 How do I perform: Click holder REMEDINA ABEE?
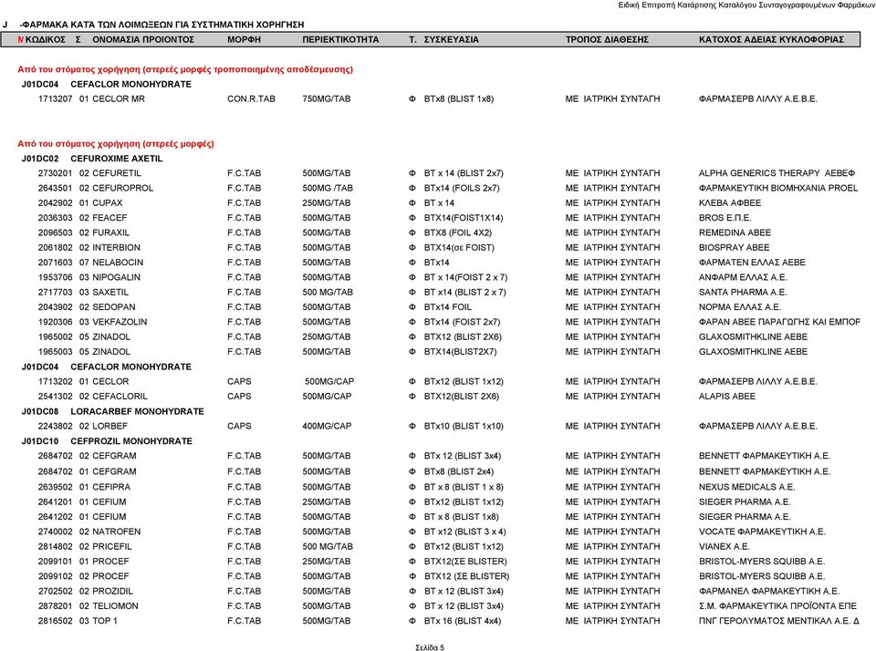coord(735,232)
